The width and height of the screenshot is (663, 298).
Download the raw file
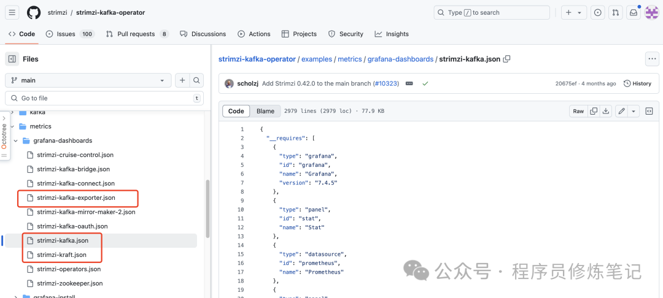pos(606,111)
